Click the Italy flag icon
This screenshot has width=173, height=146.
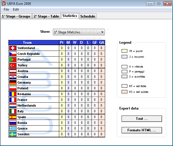point(13,111)
